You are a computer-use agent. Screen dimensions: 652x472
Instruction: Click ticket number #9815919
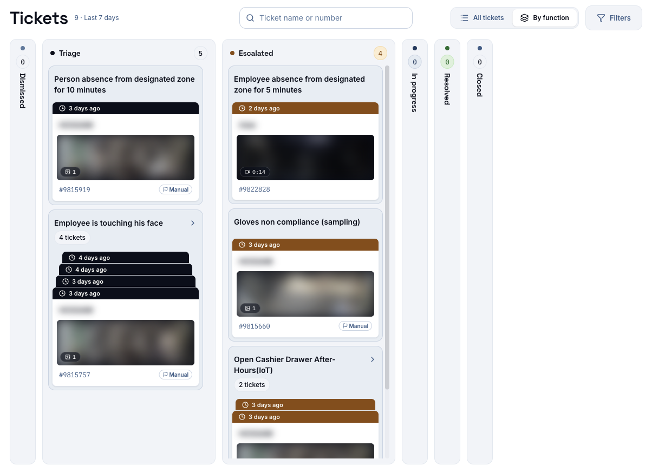(x=75, y=190)
